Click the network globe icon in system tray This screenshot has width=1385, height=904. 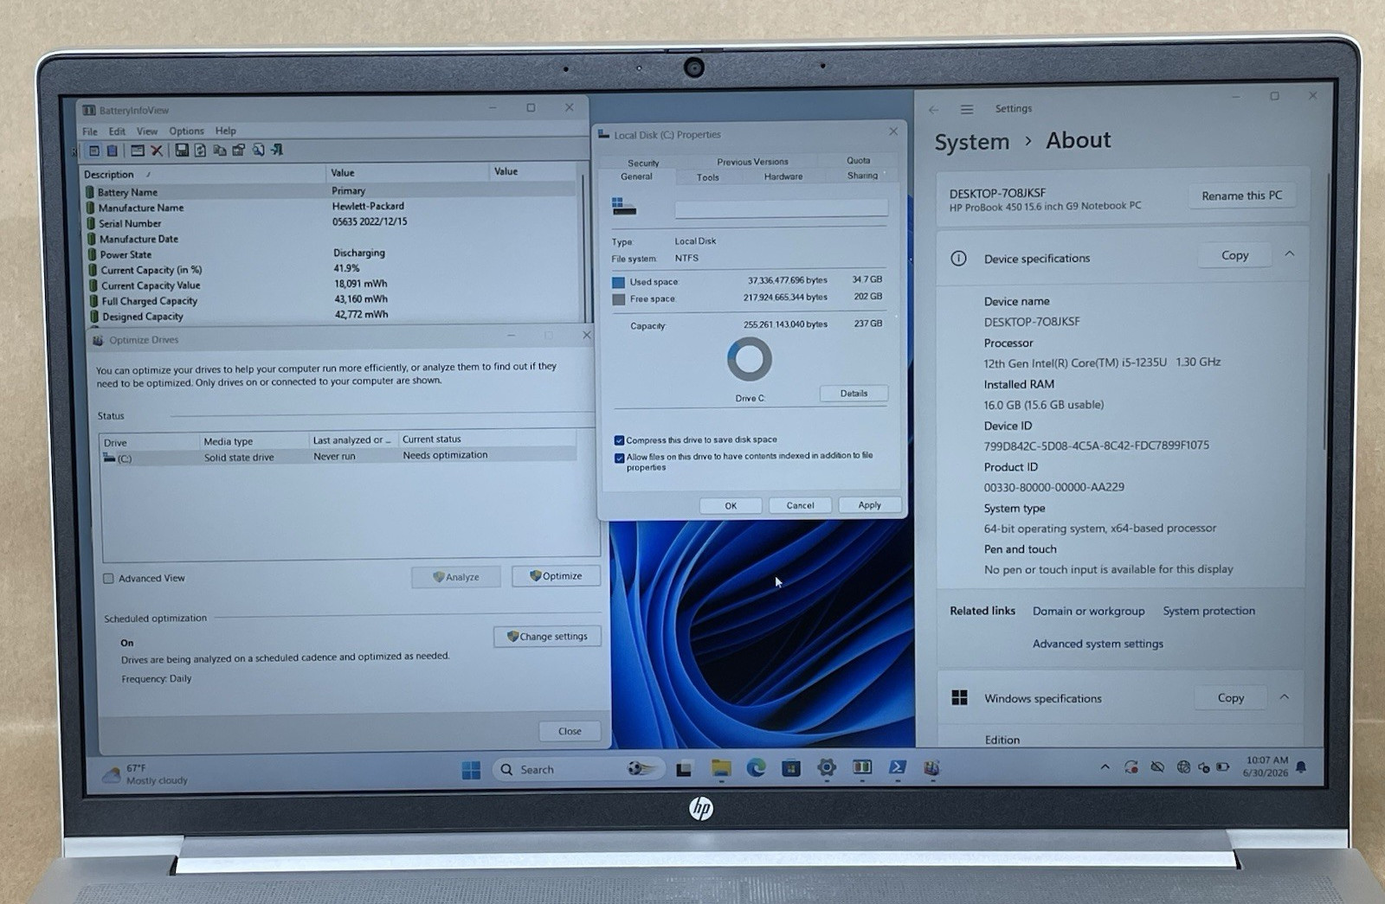1182,766
